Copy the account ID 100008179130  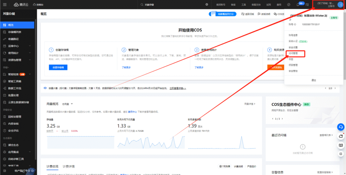click(x=319, y=24)
